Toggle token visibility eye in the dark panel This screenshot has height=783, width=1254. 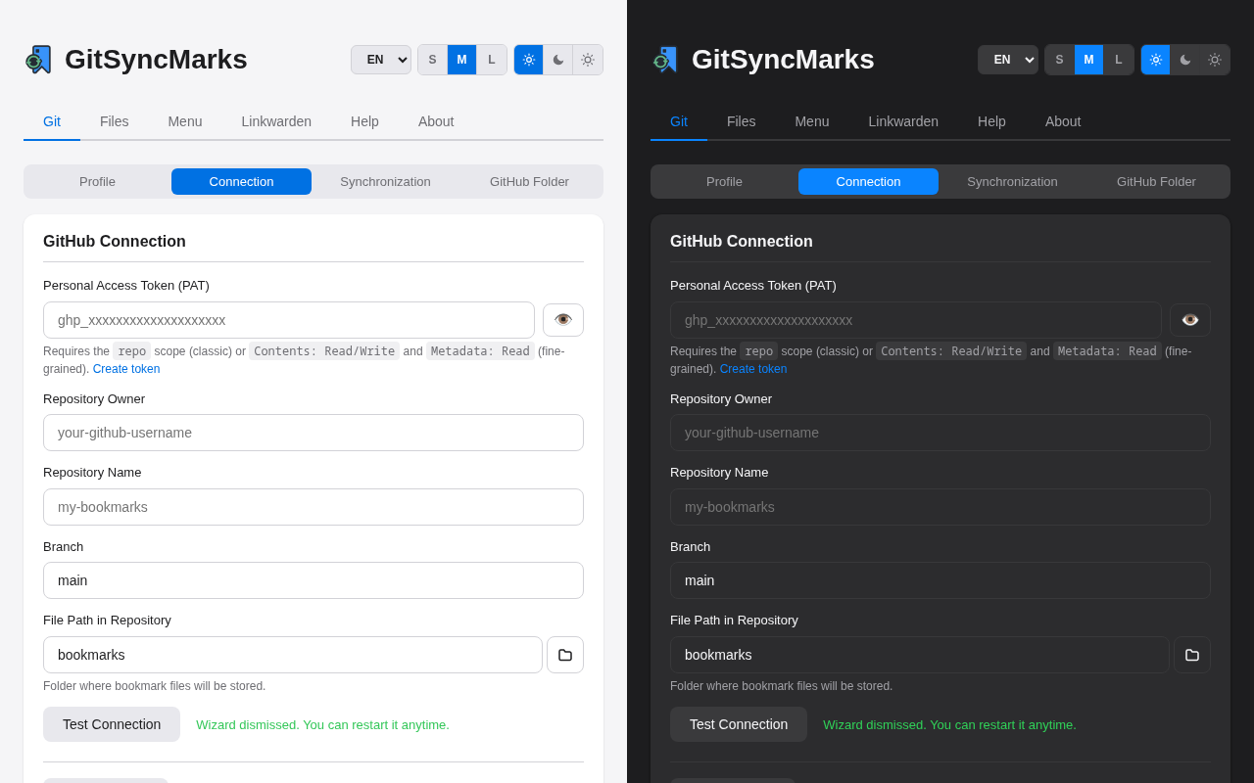click(x=1190, y=320)
